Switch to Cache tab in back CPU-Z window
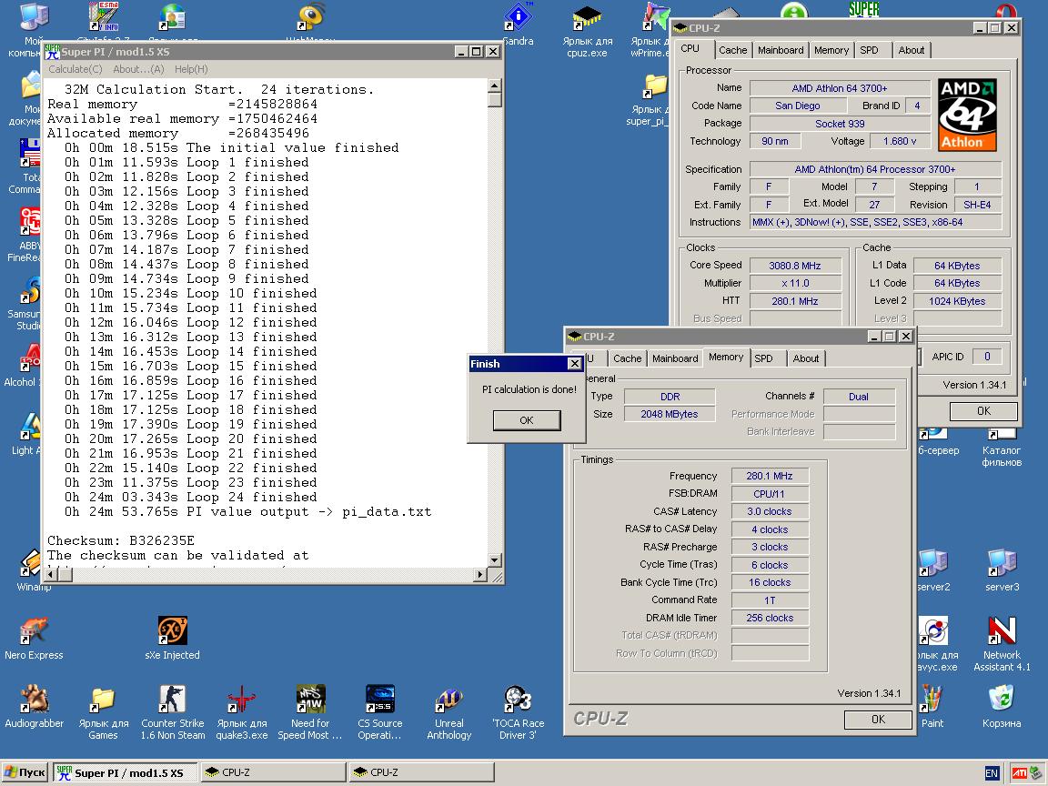 [x=732, y=50]
